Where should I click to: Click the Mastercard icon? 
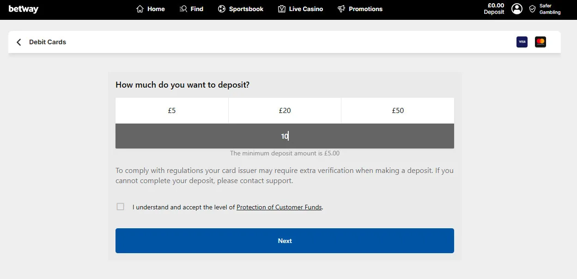540,42
